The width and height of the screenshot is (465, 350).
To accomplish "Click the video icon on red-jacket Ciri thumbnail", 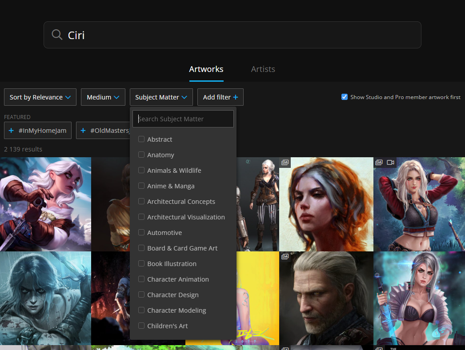I will (391, 163).
